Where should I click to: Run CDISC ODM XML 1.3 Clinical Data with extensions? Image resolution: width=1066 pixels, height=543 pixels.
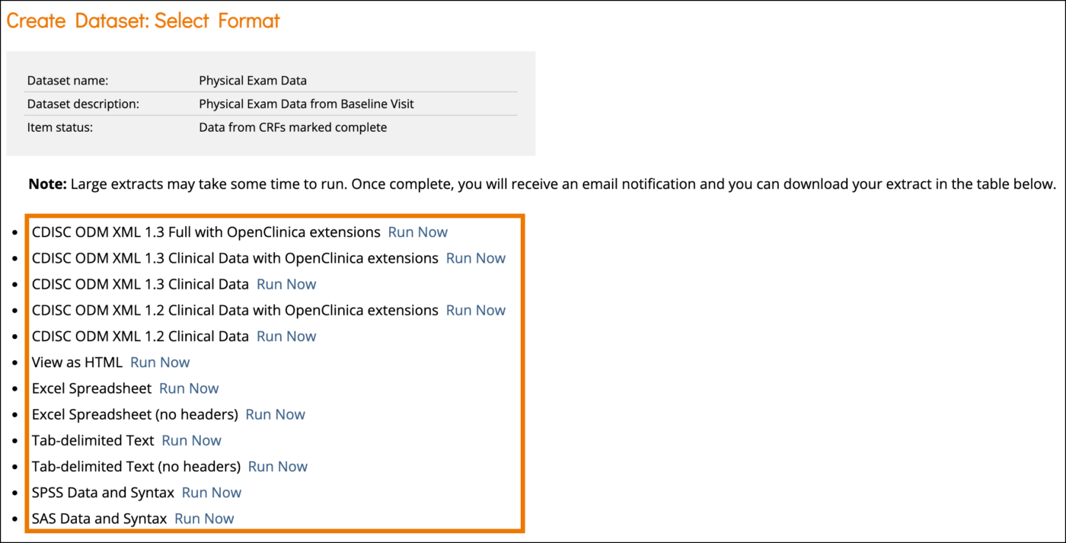click(475, 258)
